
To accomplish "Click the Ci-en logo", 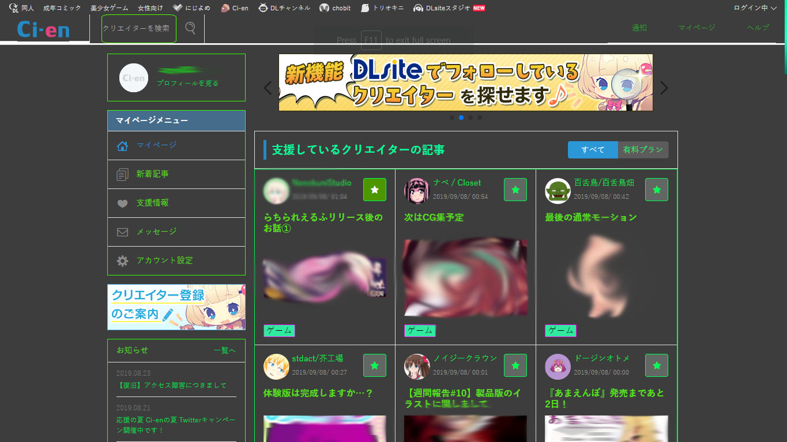I will tap(43, 29).
